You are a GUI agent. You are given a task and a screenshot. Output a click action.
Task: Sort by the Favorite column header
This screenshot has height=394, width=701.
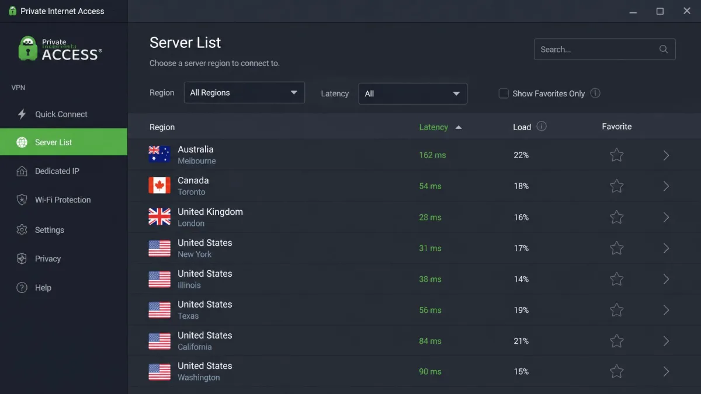[617, 127]
